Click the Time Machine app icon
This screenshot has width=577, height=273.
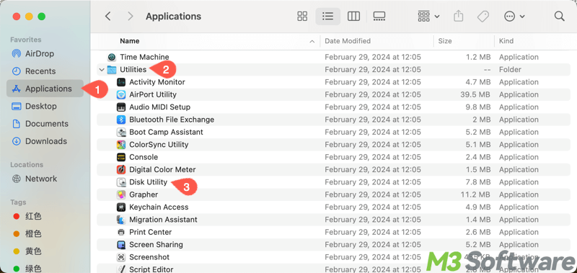pos(112,57)
